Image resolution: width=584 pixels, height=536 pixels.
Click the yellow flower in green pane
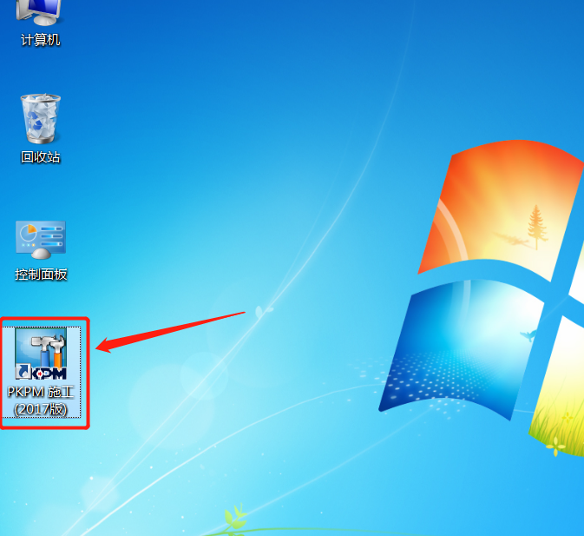(x=555, y=447)
